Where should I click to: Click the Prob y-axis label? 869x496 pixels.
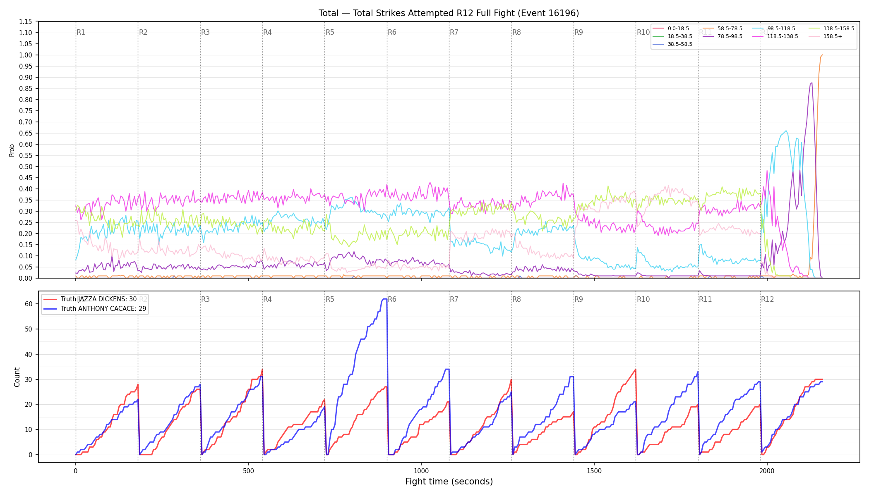[12, 150]
